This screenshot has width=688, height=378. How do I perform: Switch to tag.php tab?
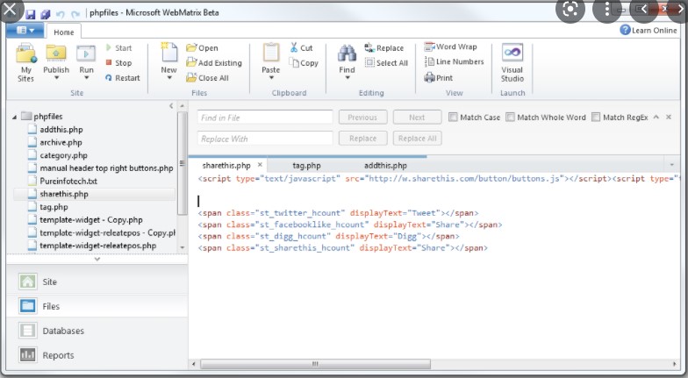[x=306, y=165]
